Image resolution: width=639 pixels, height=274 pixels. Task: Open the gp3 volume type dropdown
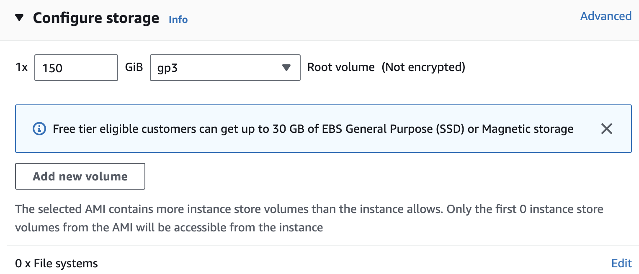[x=225, y=68]
